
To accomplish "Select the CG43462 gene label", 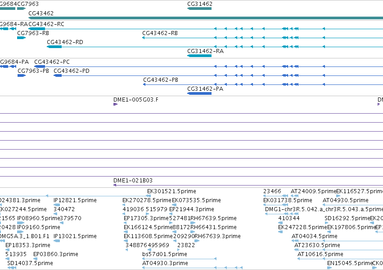I will [41, 13].
